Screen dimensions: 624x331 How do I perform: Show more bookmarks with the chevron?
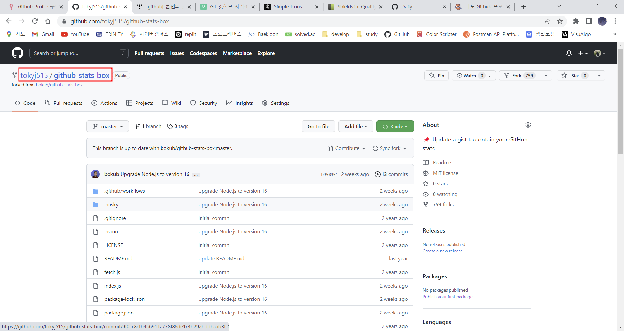[614, 34]
